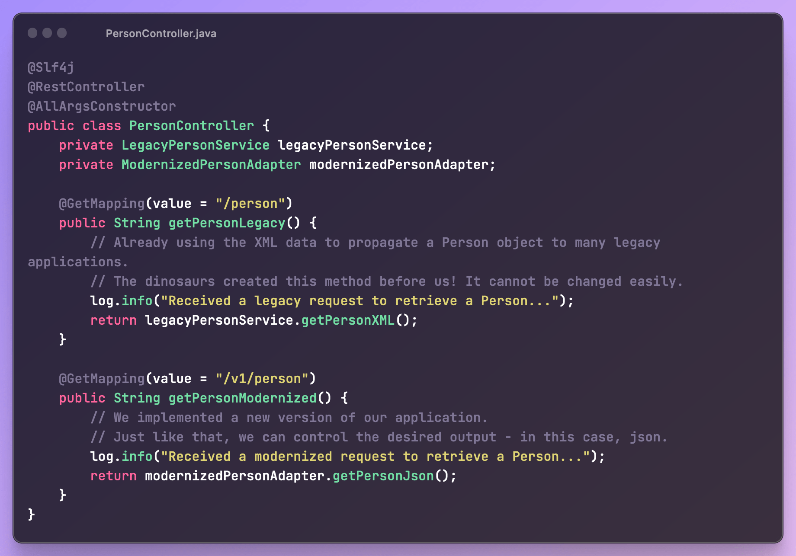796x556 pixels.
Task: Click the "/v1/person" string literal
Action: (x=262, y=379)
